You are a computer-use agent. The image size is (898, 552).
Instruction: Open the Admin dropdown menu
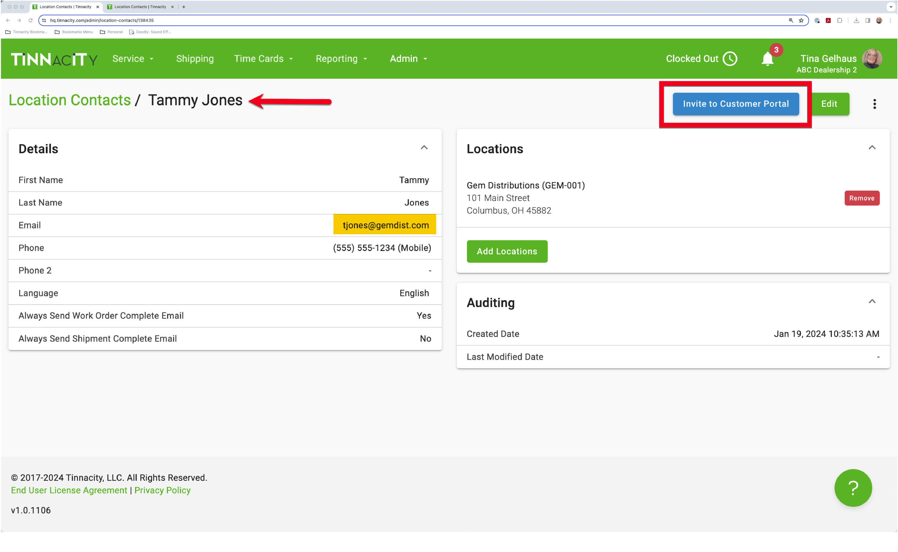[408, 58]
